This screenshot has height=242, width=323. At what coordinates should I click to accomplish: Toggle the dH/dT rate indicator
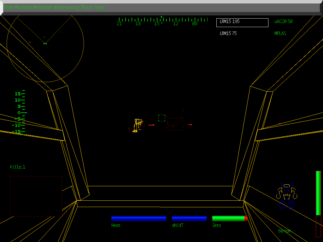[189, 218]
